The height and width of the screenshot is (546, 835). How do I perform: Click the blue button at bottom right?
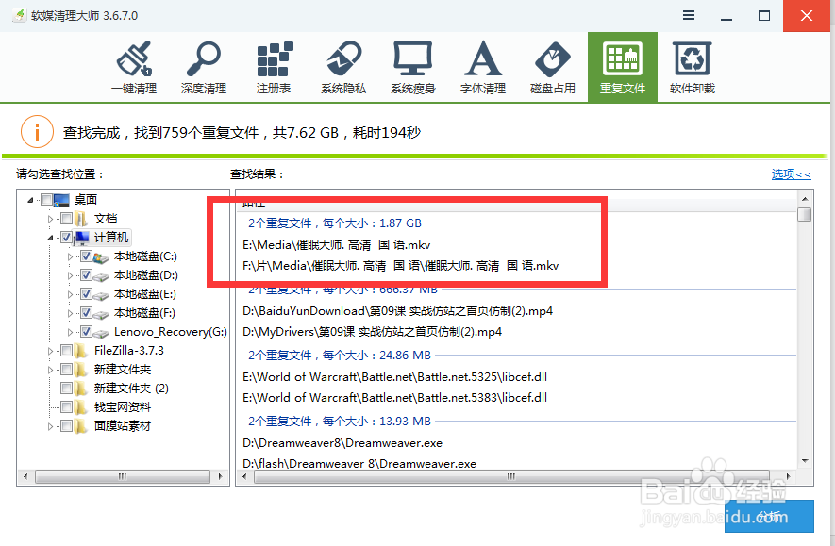[769, 517]
